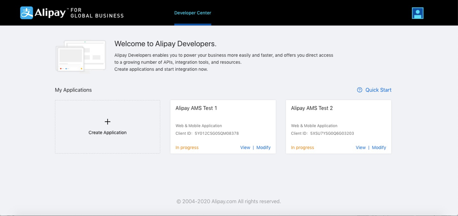The height and width of the screenshot is (216, 458).
Task: Click Client ID 5XSU7YSG0Q6G03203
Action: pyautogui.click(x=332, y=133)
